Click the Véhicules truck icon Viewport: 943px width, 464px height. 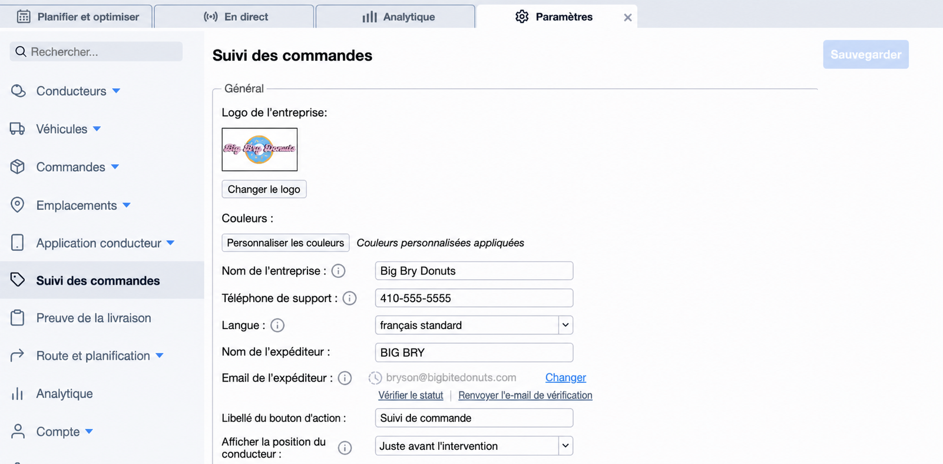click(x=18, y=129)
